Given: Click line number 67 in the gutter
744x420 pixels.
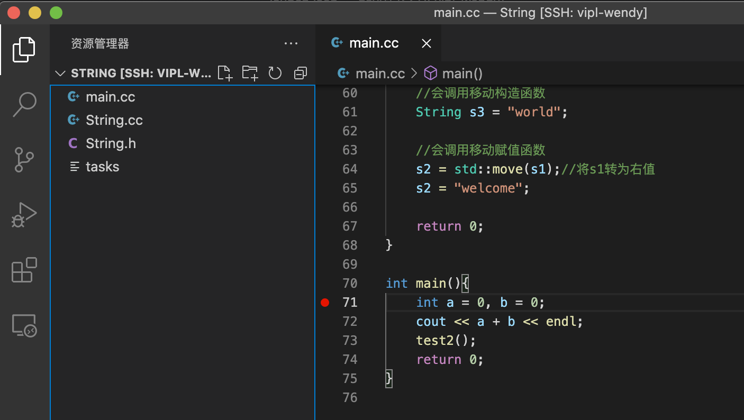Looking at the screenshot, I should coord(350,226).
